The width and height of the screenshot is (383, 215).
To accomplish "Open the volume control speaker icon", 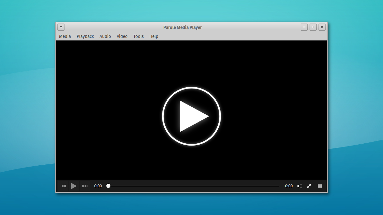I will click(x=299, y=186).
